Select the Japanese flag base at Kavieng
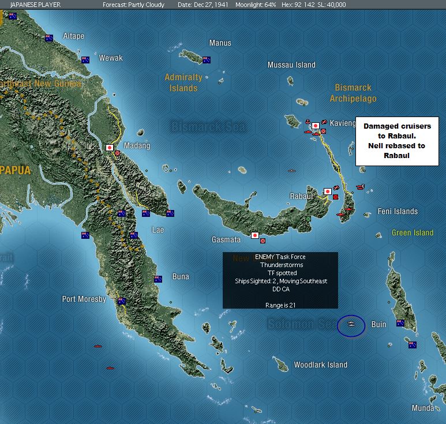This screenshot has height=424, width=446. click(315, 126)
